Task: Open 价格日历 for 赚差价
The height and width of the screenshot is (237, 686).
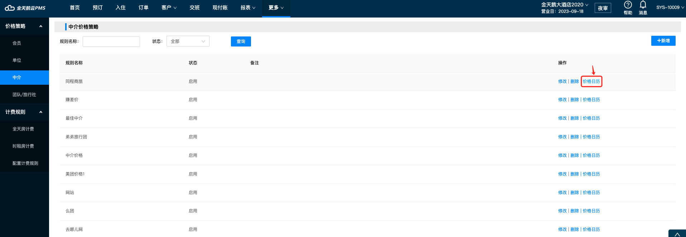Action: tap(591, 100)
